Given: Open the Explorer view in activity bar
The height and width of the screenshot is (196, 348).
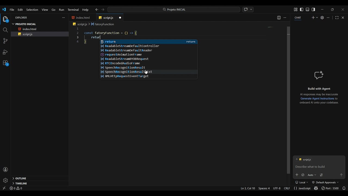Looking at the screenshot, I should pyautogui.click(x=5, y=19).
